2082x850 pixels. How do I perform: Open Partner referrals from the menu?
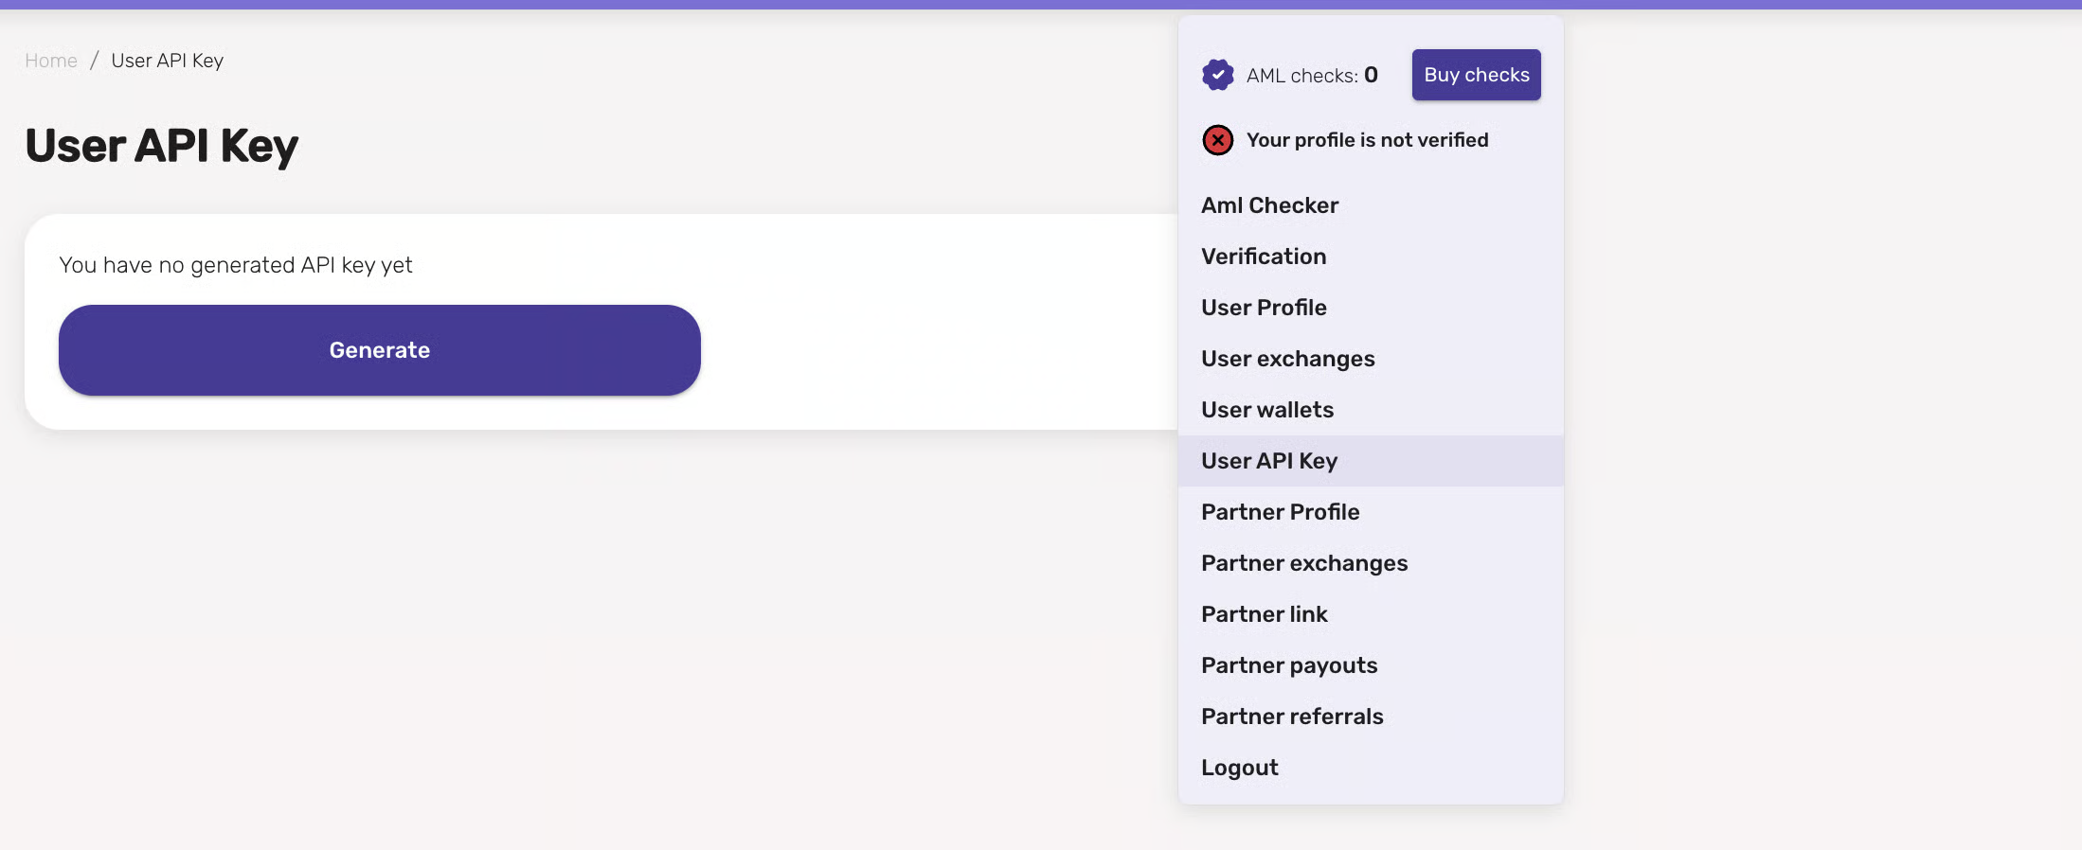(x=1292, y=717)
